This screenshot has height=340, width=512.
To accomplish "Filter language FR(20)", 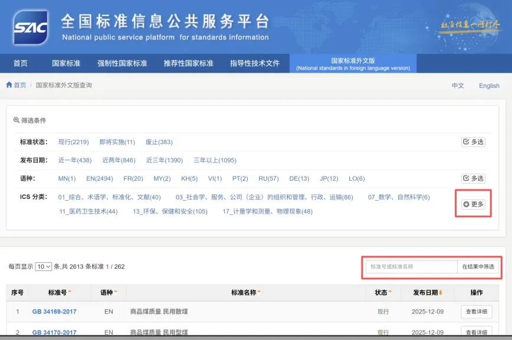I will pyautogui.click(x=133, y=178).
